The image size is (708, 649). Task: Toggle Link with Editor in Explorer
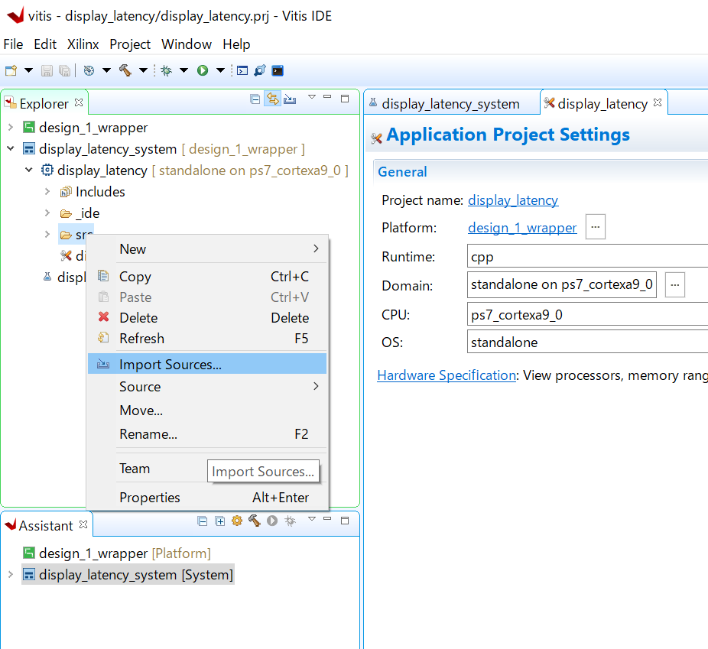point(273,99)
